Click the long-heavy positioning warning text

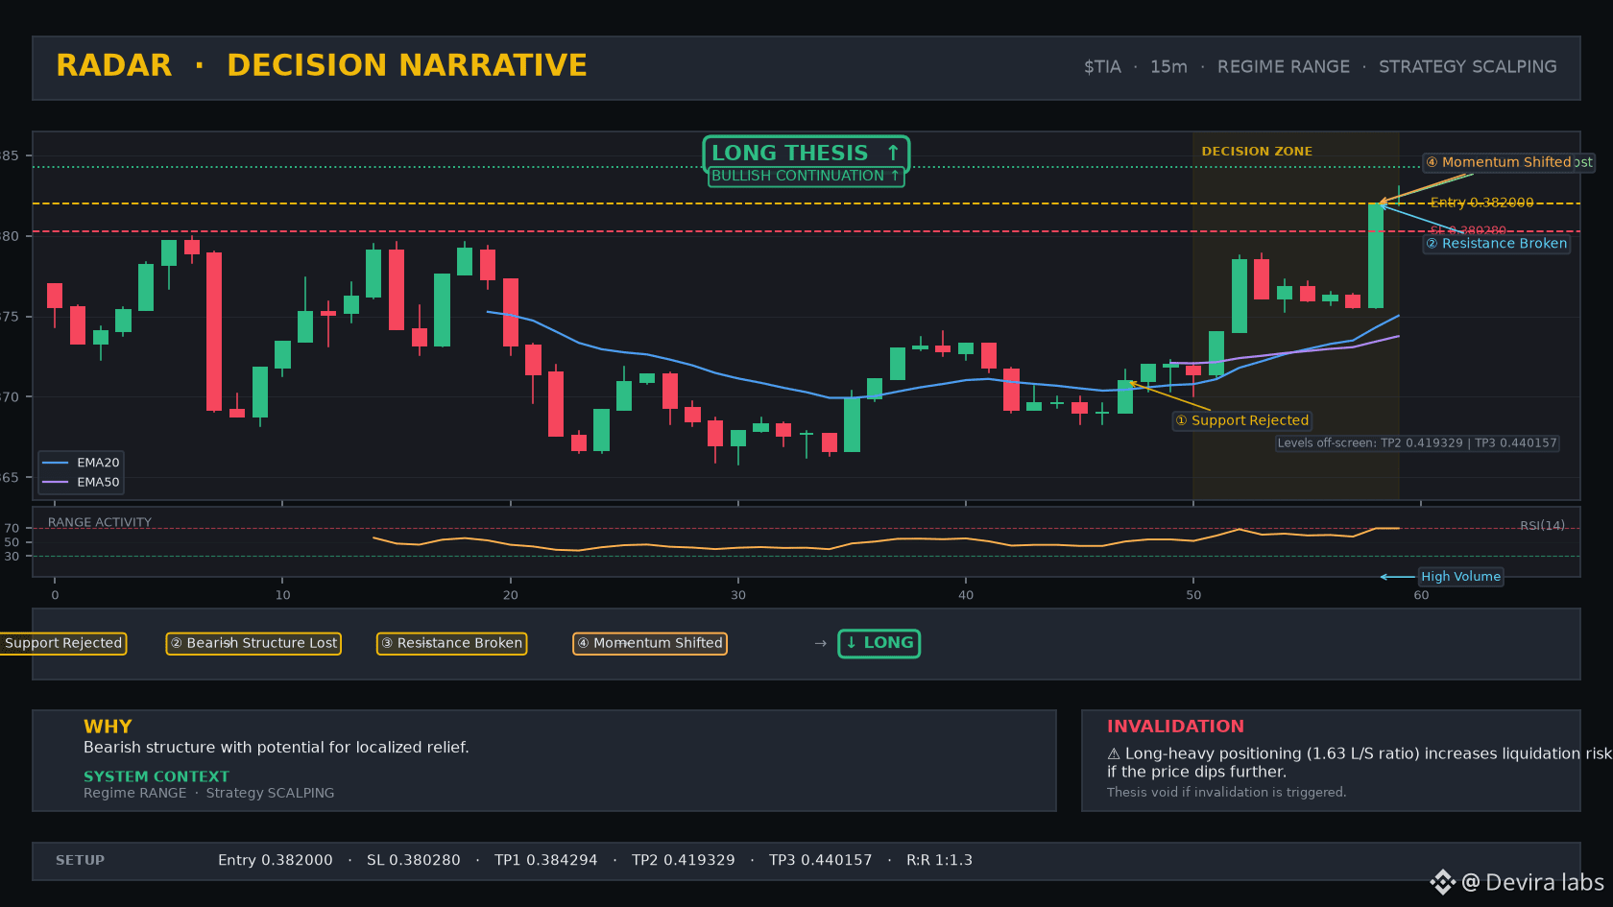[x=1359, y=763]
